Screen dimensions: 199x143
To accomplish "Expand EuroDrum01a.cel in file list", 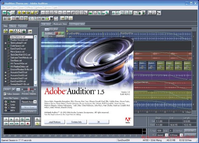I will click(5, 49).
